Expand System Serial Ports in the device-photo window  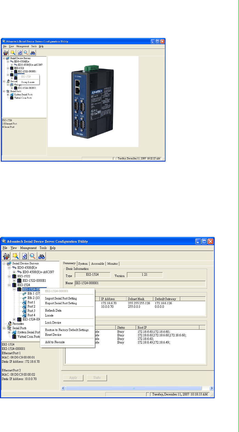[x=8, y=95]
